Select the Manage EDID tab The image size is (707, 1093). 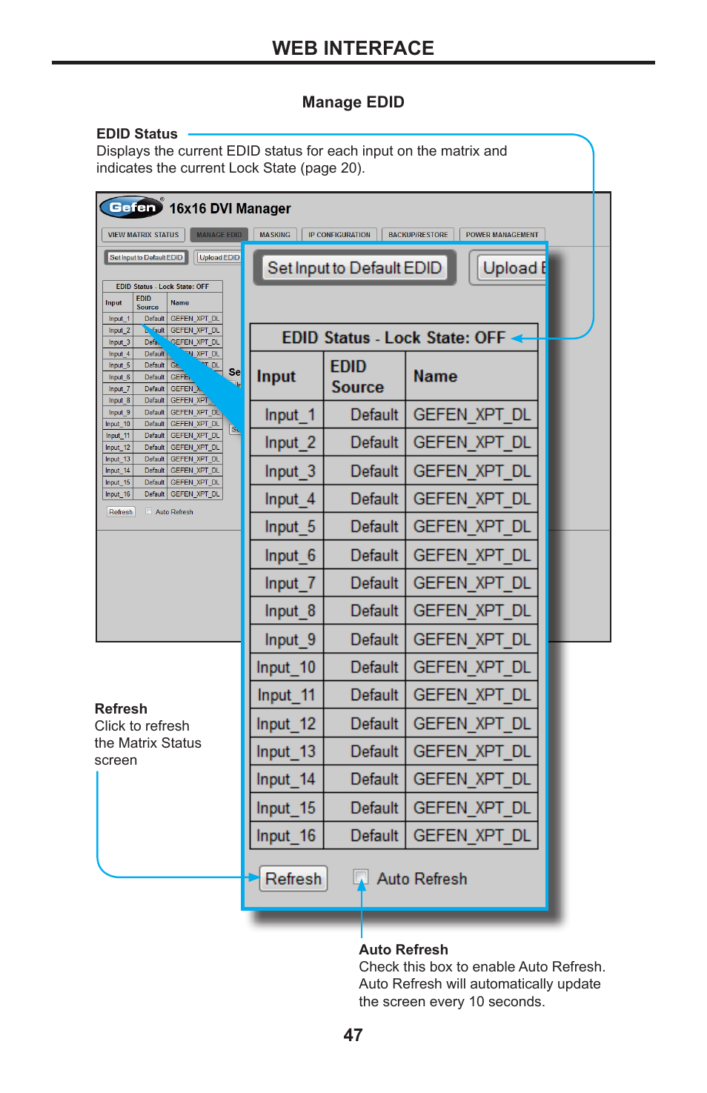point(219,235)
